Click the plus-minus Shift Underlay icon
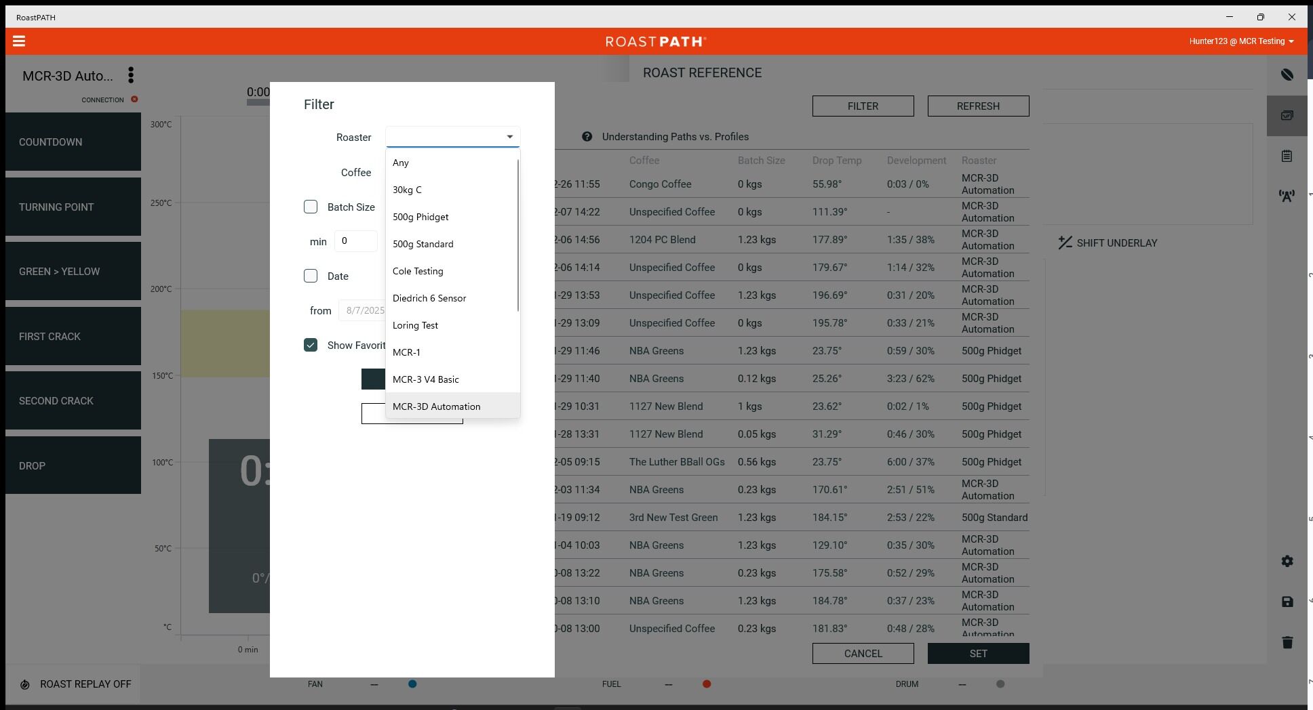 1065,243
